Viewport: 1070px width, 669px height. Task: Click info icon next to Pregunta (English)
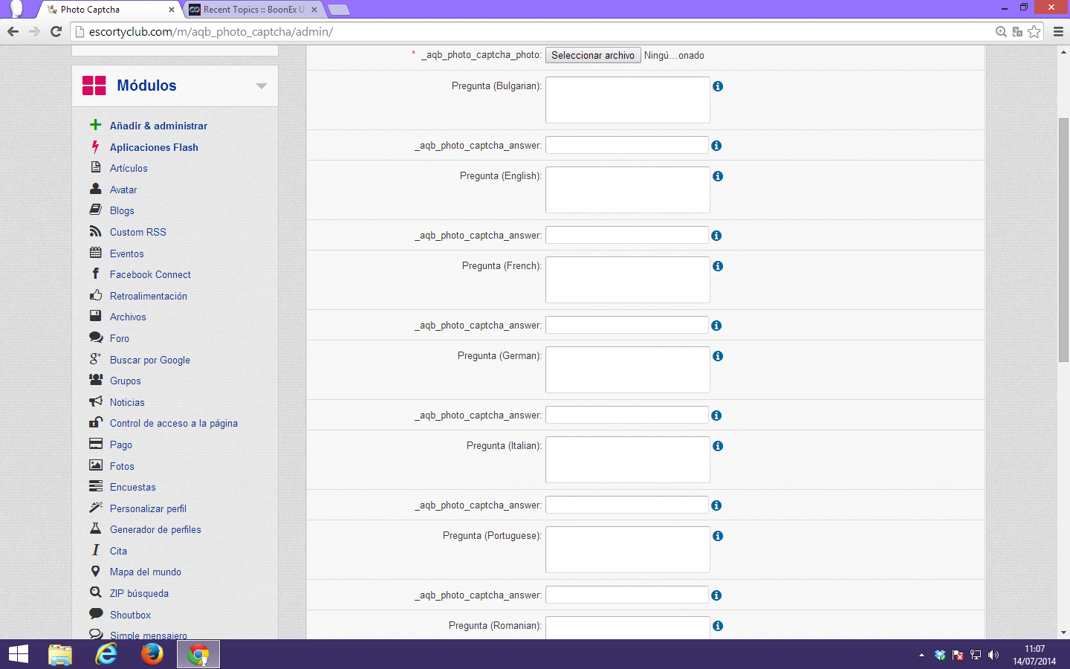[718, 176]
